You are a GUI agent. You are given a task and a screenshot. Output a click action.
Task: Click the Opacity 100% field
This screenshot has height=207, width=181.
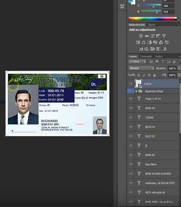coord(172,69)
